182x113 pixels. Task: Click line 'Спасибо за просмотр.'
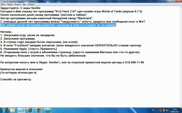[16, 79]
